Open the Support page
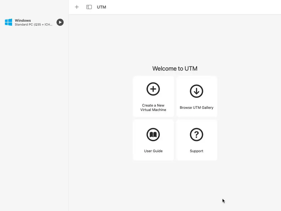Image resolution: width=281 pixels, height=211 pixels. 196,140
